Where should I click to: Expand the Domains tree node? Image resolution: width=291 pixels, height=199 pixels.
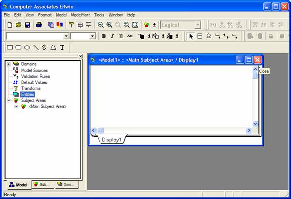point(9,64)
